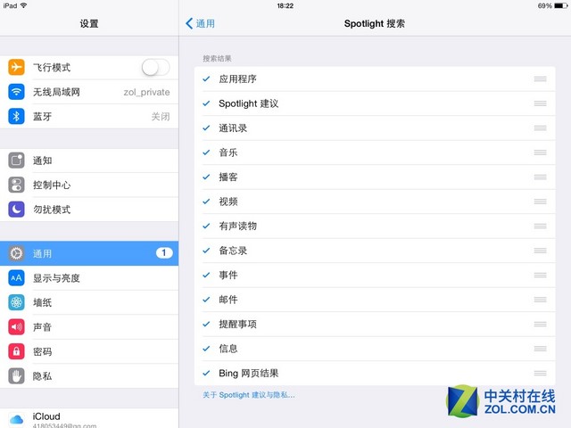Tap the reorder handle for 通讯录

540,128
